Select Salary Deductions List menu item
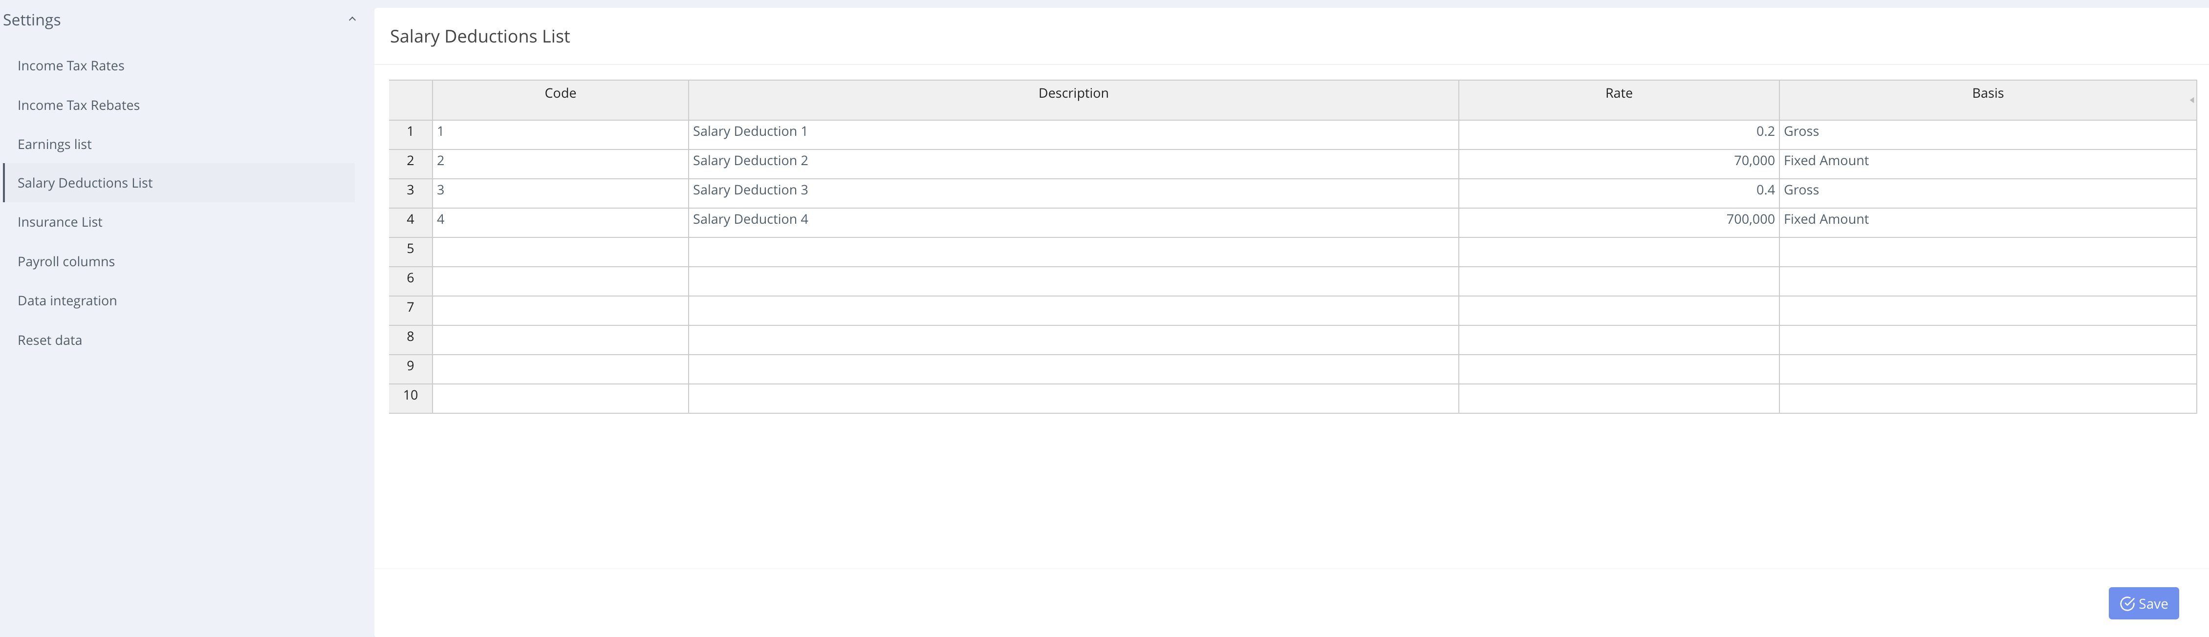This screenshot has width=2209, height=637. [x=85, y=183]
